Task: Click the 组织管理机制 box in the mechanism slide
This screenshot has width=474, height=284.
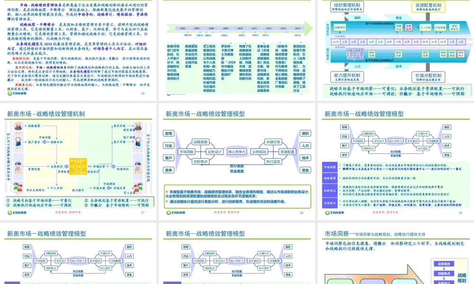Action: (x=347, y=7)
